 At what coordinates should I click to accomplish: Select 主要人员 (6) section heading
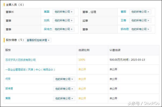tap(15, 5)
